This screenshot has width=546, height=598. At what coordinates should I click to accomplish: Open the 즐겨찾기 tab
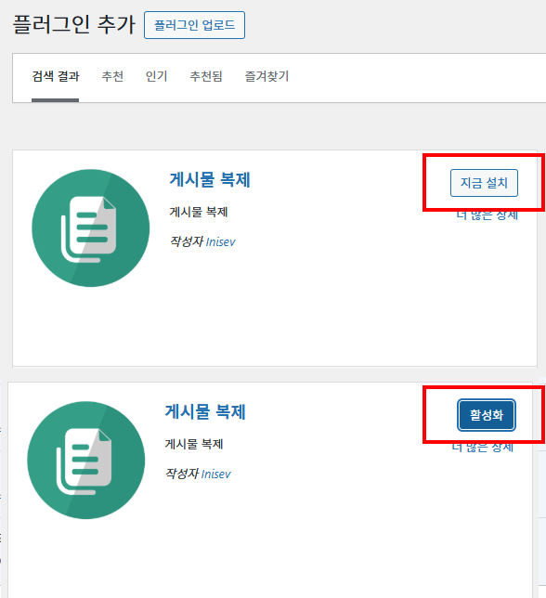(x=266, y=76)
